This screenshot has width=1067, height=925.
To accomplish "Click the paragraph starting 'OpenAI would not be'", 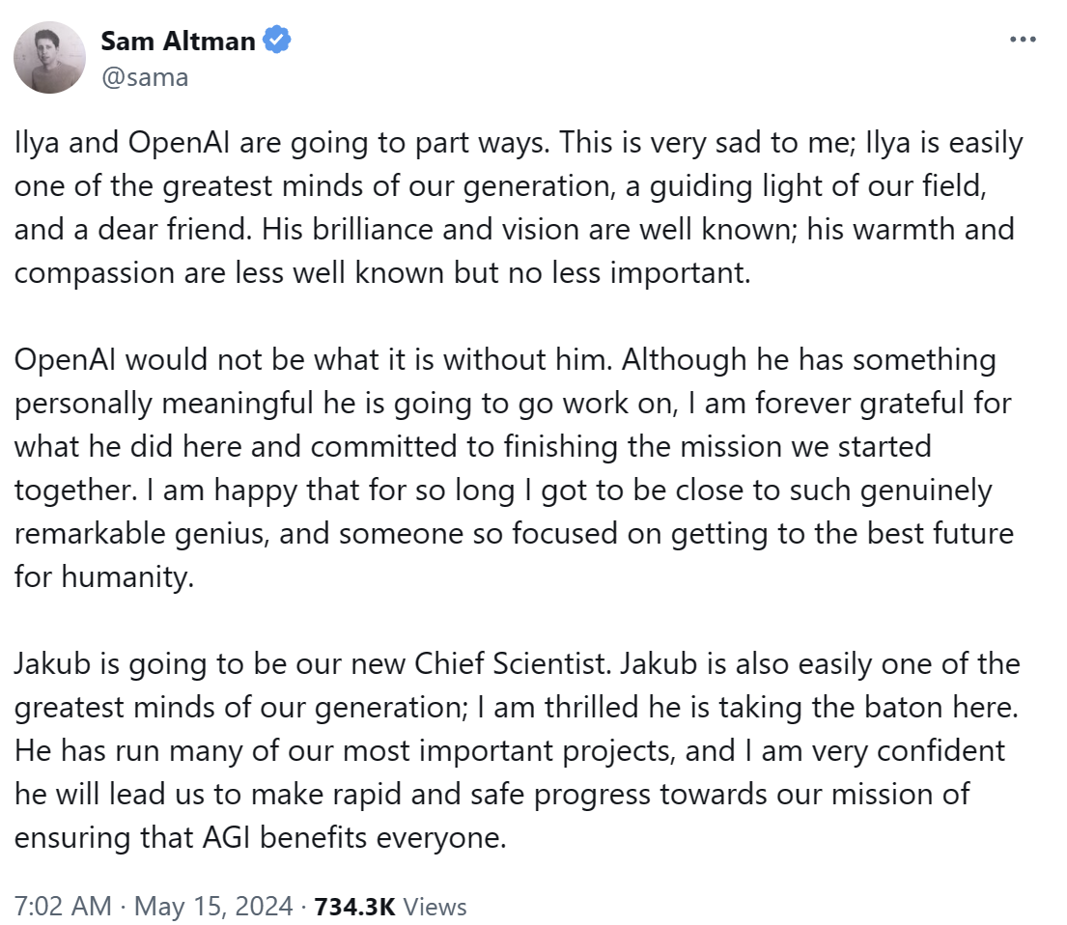I will pos(514,468).
